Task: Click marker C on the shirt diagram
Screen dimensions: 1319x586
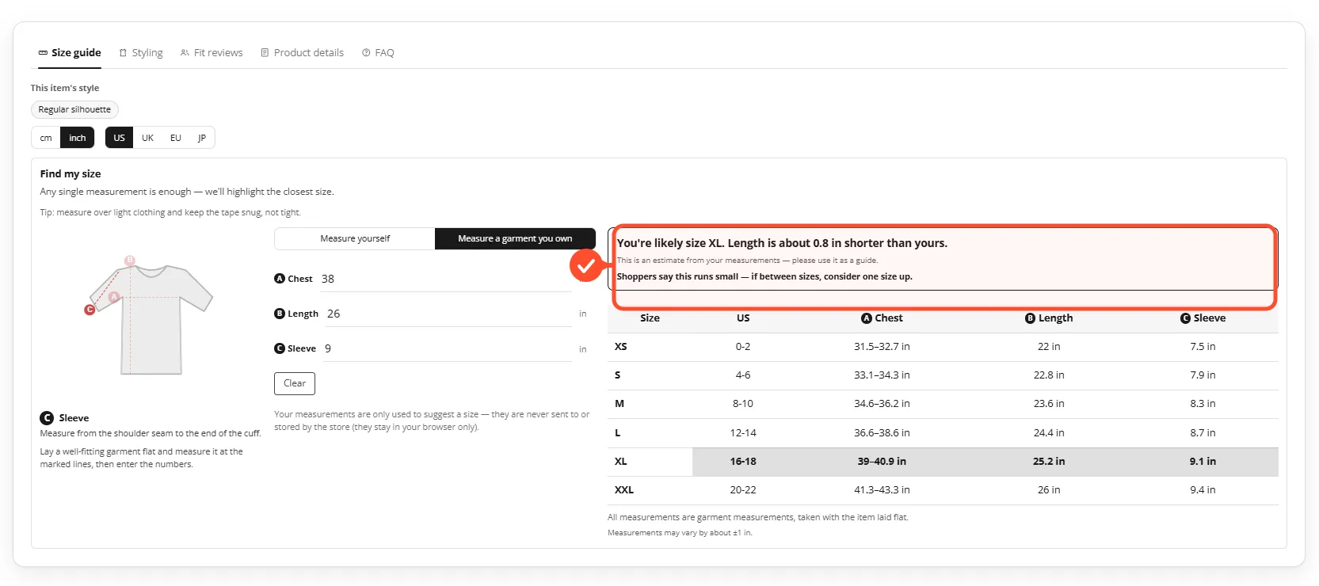Action: (90, 310)
